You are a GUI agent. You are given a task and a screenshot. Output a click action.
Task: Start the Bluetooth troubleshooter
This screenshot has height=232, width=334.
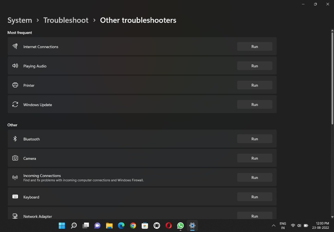point(254,139)
